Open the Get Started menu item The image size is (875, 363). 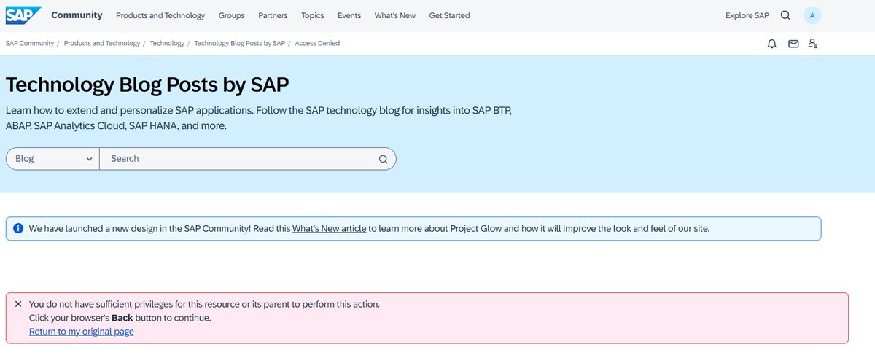tap(449, 15)
